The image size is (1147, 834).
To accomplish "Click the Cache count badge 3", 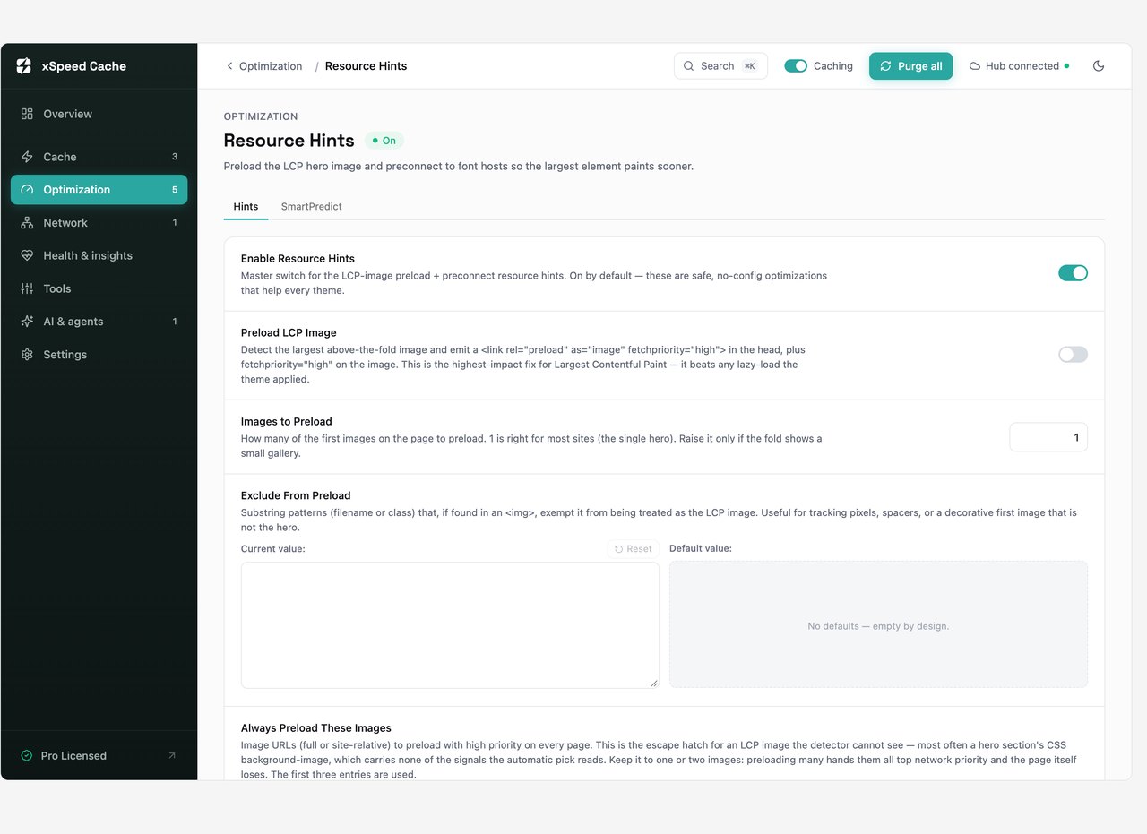I will 175,157.
